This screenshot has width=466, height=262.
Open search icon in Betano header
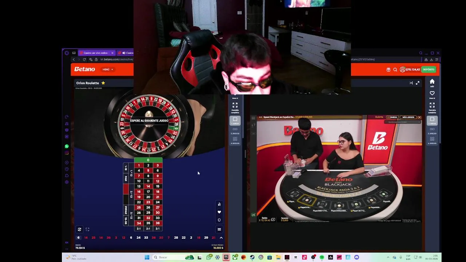[395, 70]
